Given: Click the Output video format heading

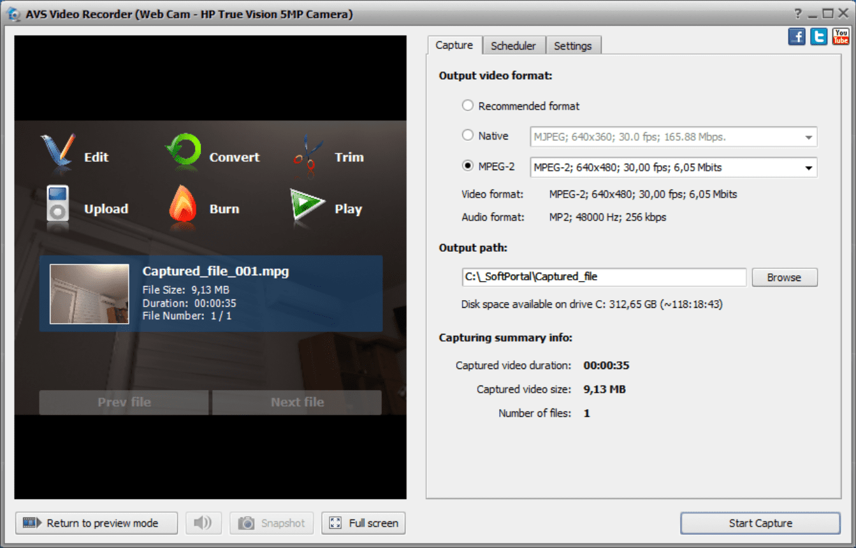Looking at the screenshot, I should (x=495, y=76).
